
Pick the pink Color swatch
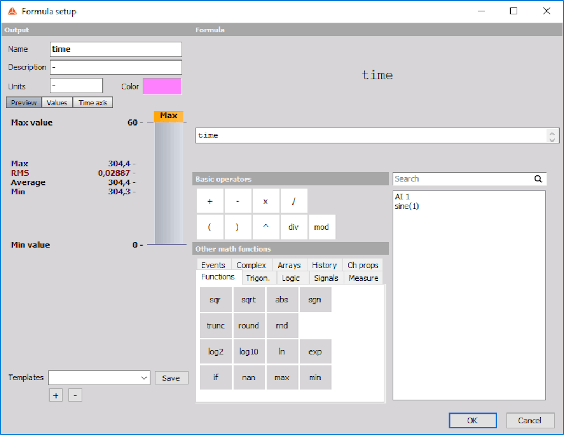click(162, 86)
